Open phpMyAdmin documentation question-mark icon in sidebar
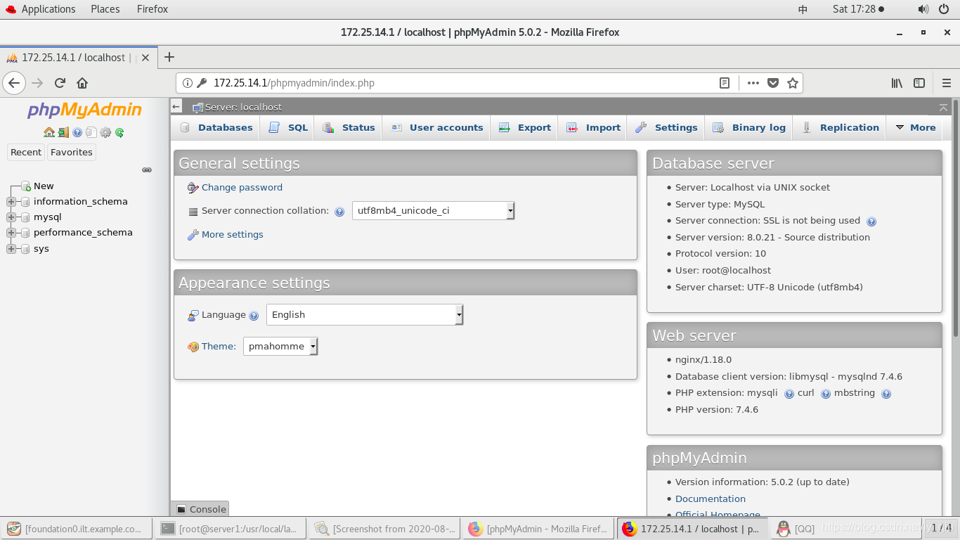 click(77, 132)
